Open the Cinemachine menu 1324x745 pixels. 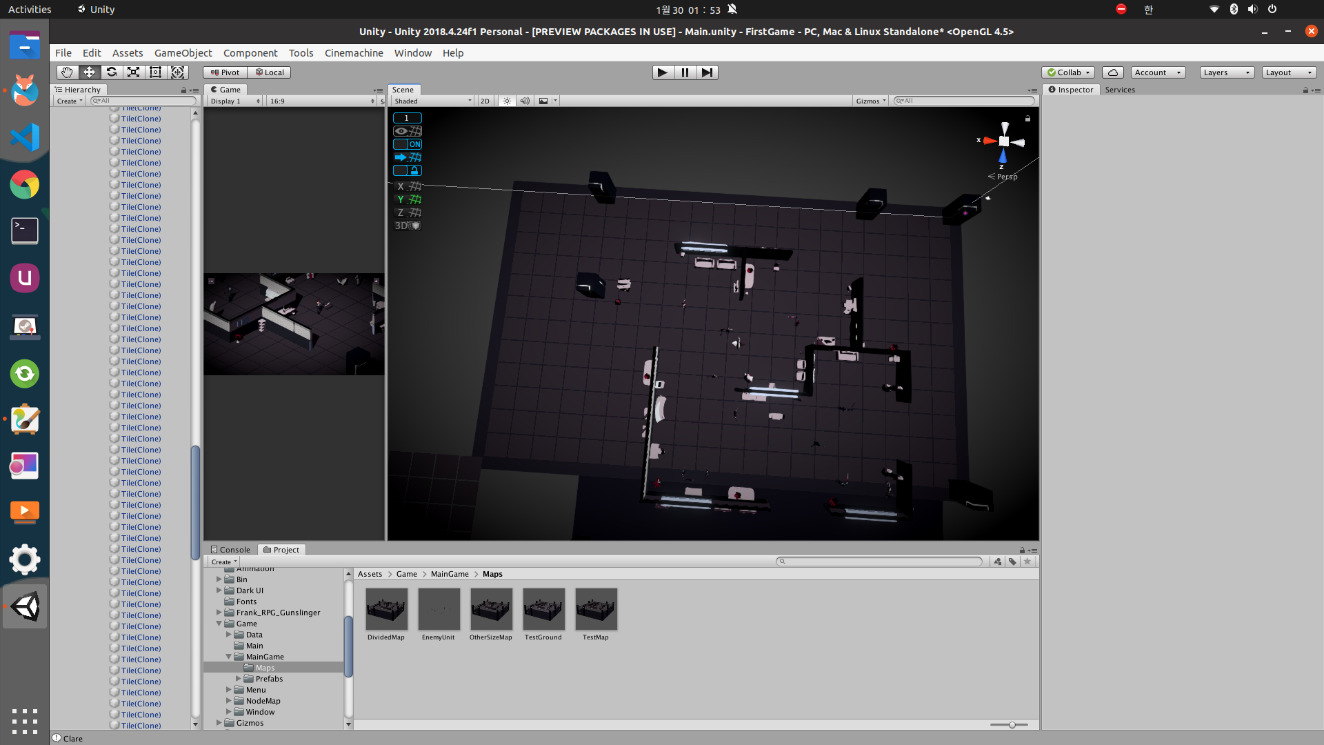(x=354, y=53)
